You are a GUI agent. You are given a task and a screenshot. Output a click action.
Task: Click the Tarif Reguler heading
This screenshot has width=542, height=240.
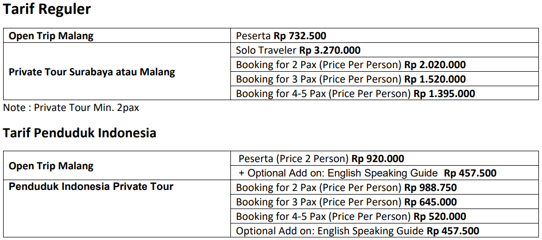[x=47, y=9]
